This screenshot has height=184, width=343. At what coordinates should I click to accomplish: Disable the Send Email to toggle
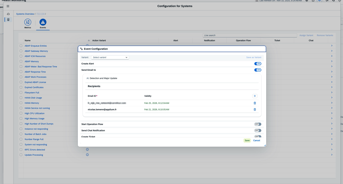(x=258, y=70)
